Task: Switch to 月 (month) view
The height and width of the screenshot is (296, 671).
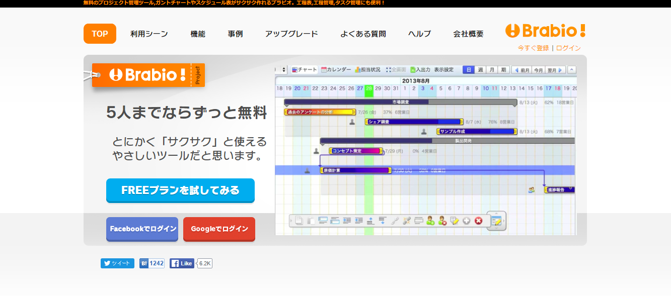Action: point(492,70)
